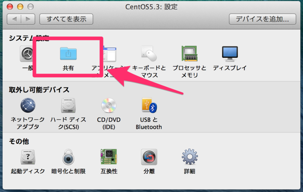Open ハードディスク(SCSI) settings

tap(68, 105)
